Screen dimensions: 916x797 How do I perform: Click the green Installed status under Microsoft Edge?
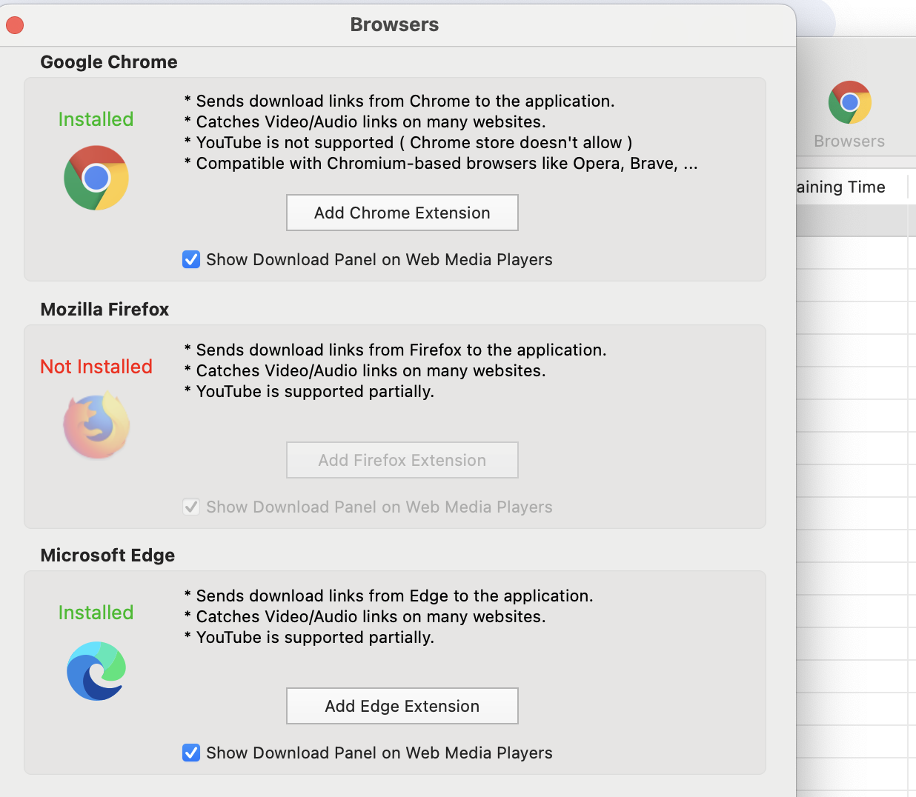coord(96,613)
